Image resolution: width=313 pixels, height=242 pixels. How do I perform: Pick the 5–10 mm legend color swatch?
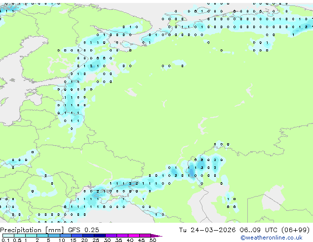[x=54, y=236]
